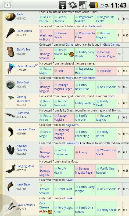Open the Giant Lichen ingredient page
This screenshot has width=129, height=216.
pyautogui.click(x=24, y=31)
